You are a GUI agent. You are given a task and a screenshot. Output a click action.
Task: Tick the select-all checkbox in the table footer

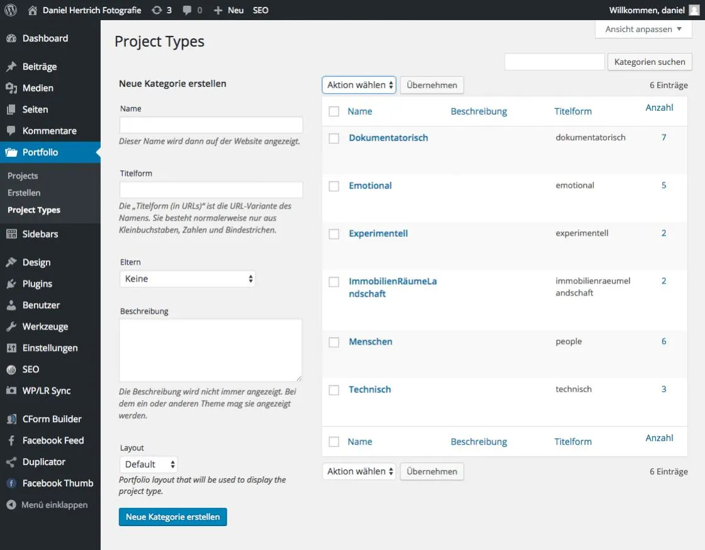334,442
